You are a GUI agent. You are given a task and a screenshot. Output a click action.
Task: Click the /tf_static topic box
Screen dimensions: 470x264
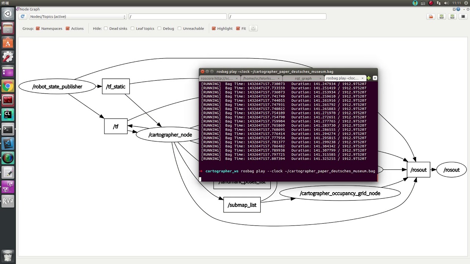coord(116,87)
